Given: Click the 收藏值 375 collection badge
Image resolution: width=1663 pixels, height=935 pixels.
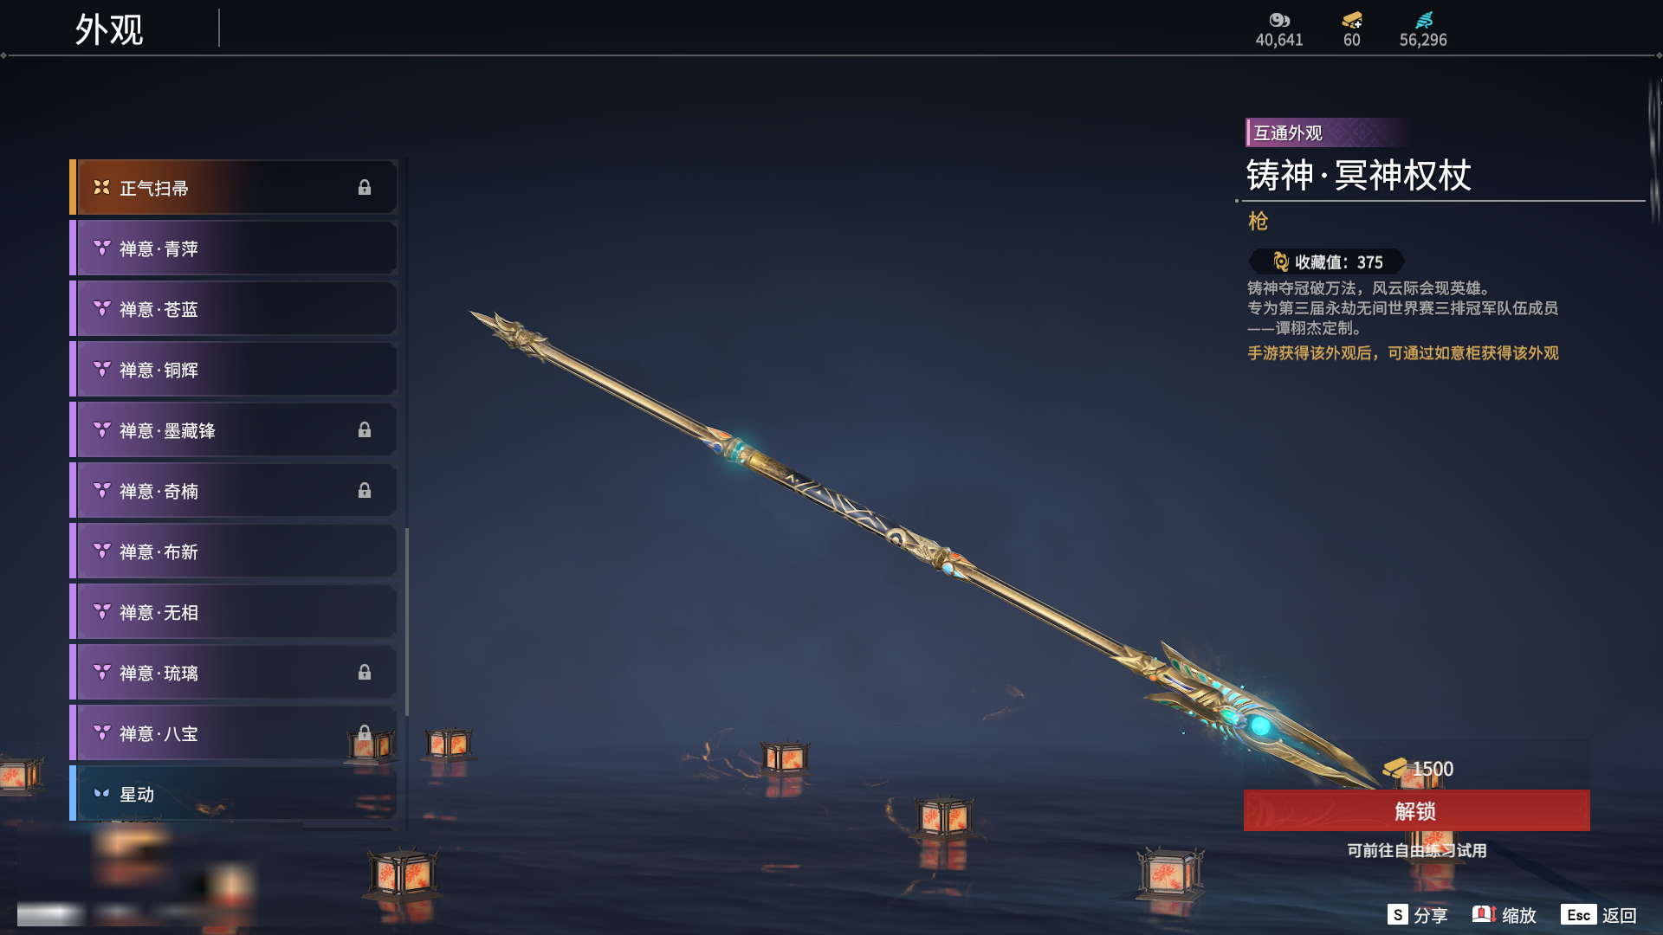Looking at the screenshot, I should pyautogui.click(x=1327, y=261).
